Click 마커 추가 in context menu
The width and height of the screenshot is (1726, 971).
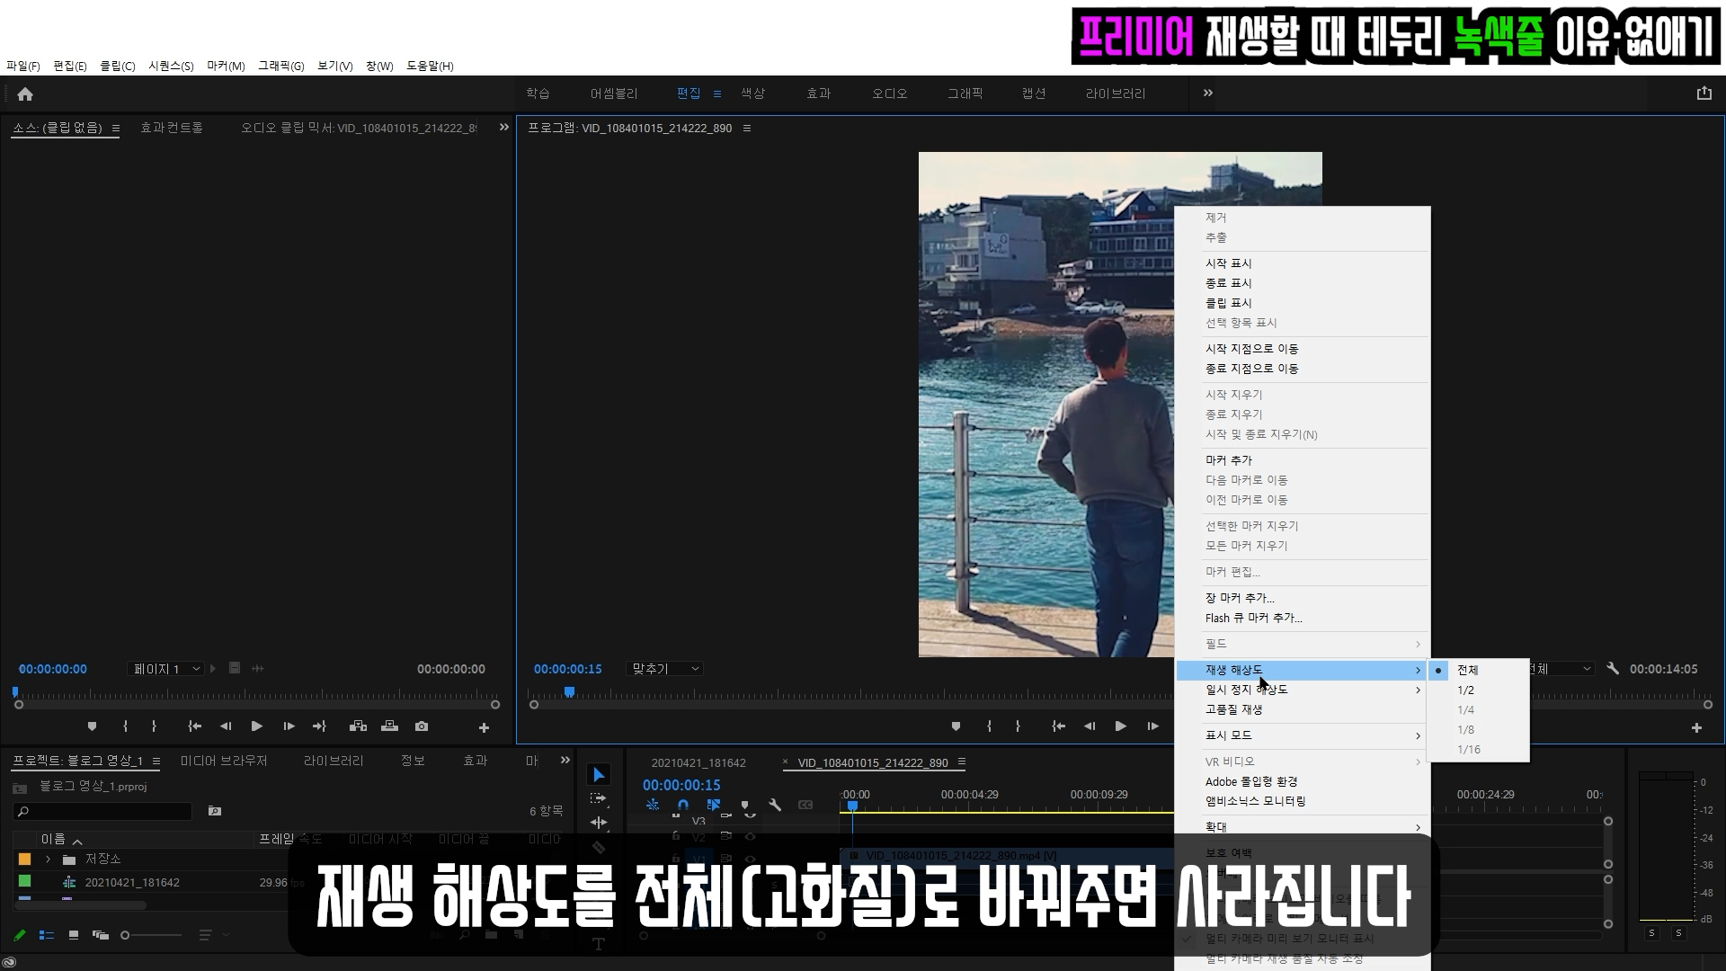[x=1229, y=460]
